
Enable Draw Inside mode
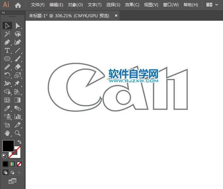click(x=19, y=172)
